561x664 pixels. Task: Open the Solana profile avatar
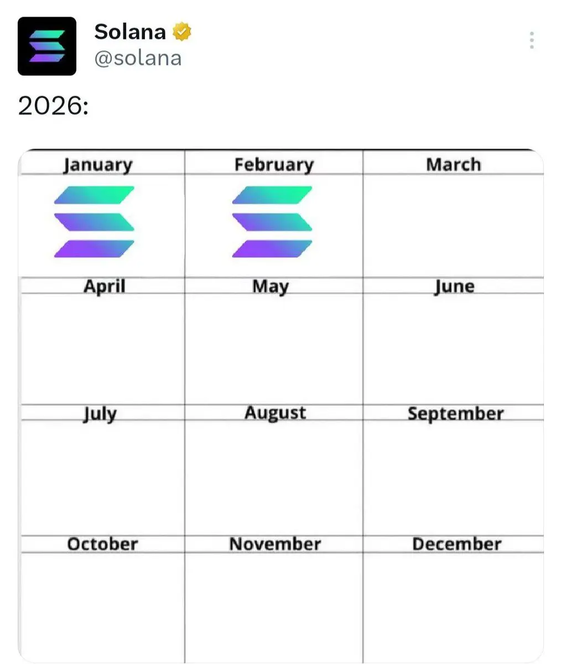(47, 46)
